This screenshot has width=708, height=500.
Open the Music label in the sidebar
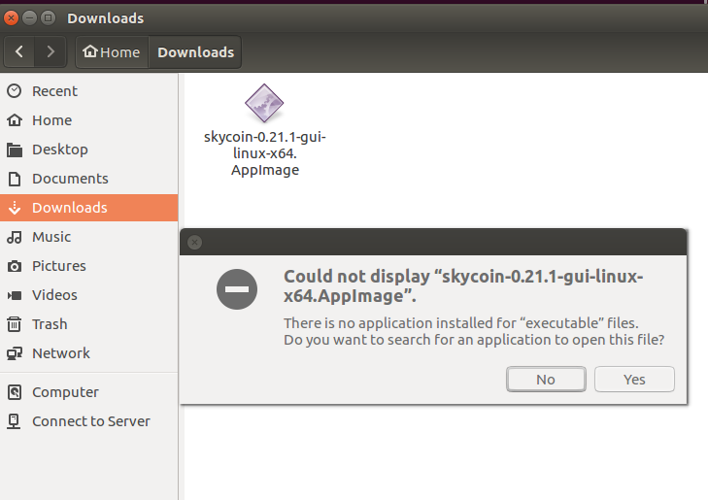tap(51, 237)
